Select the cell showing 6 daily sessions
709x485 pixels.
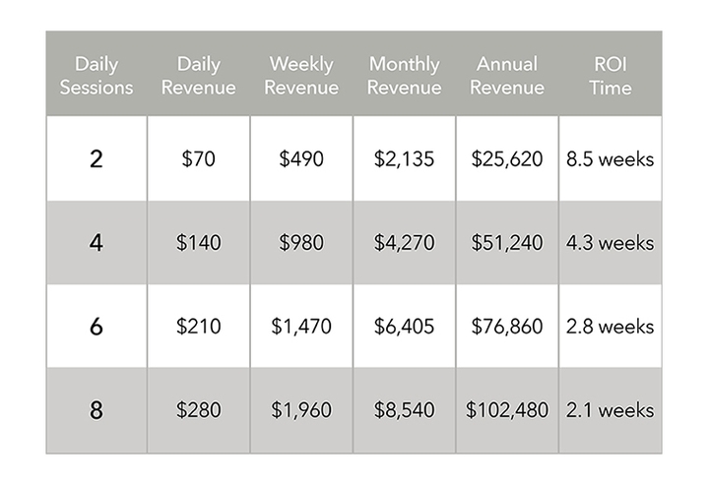(97, 326)
